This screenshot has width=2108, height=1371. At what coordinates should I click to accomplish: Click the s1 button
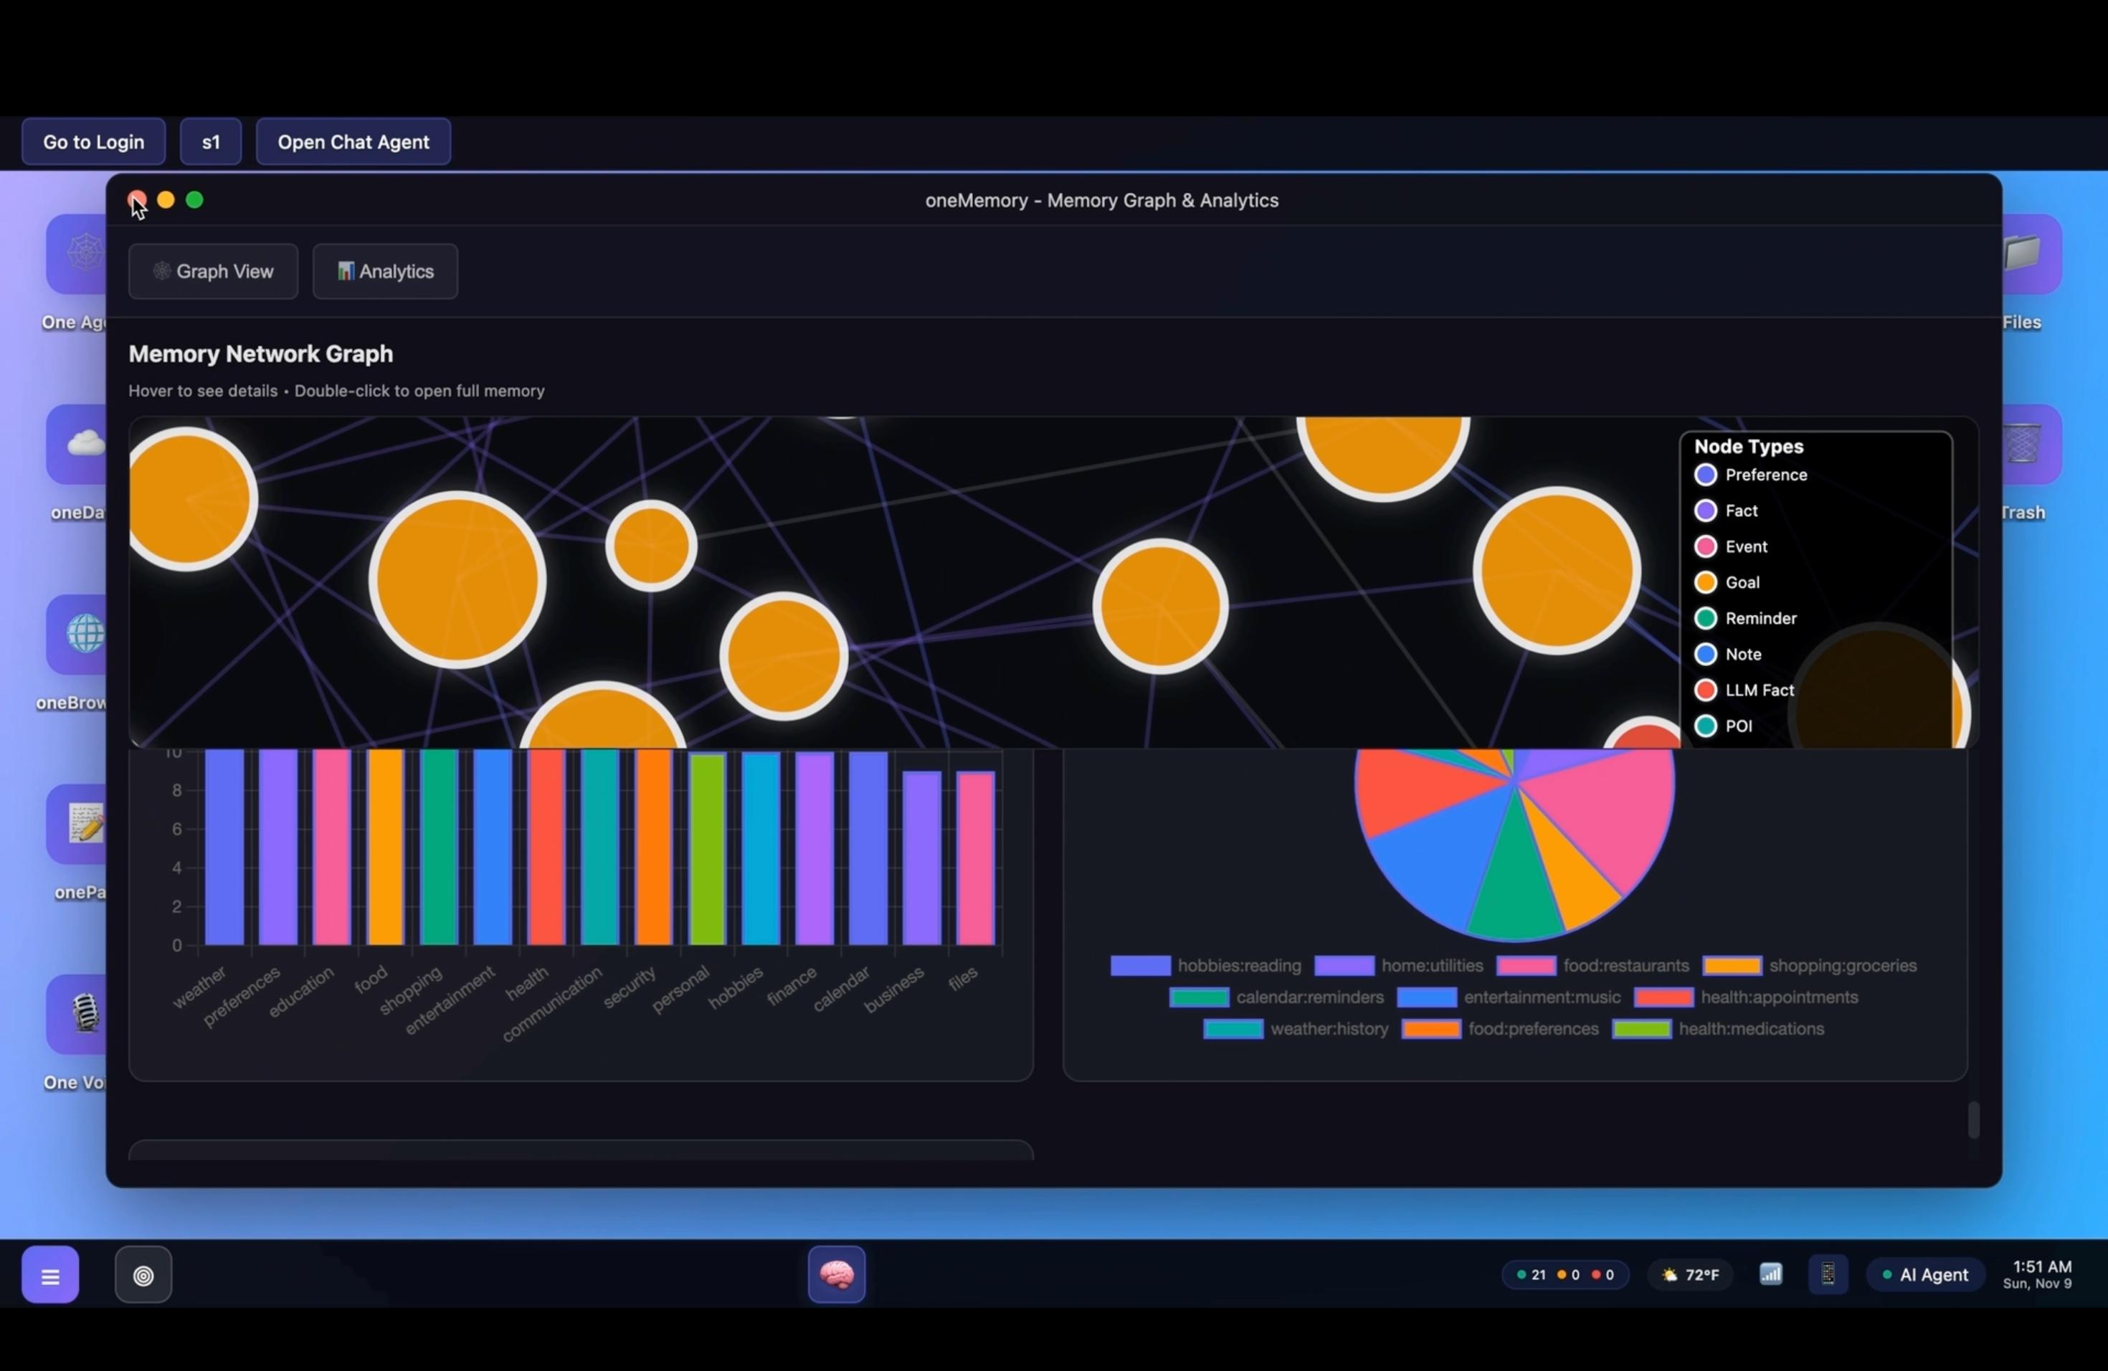[x=211, y=142]
